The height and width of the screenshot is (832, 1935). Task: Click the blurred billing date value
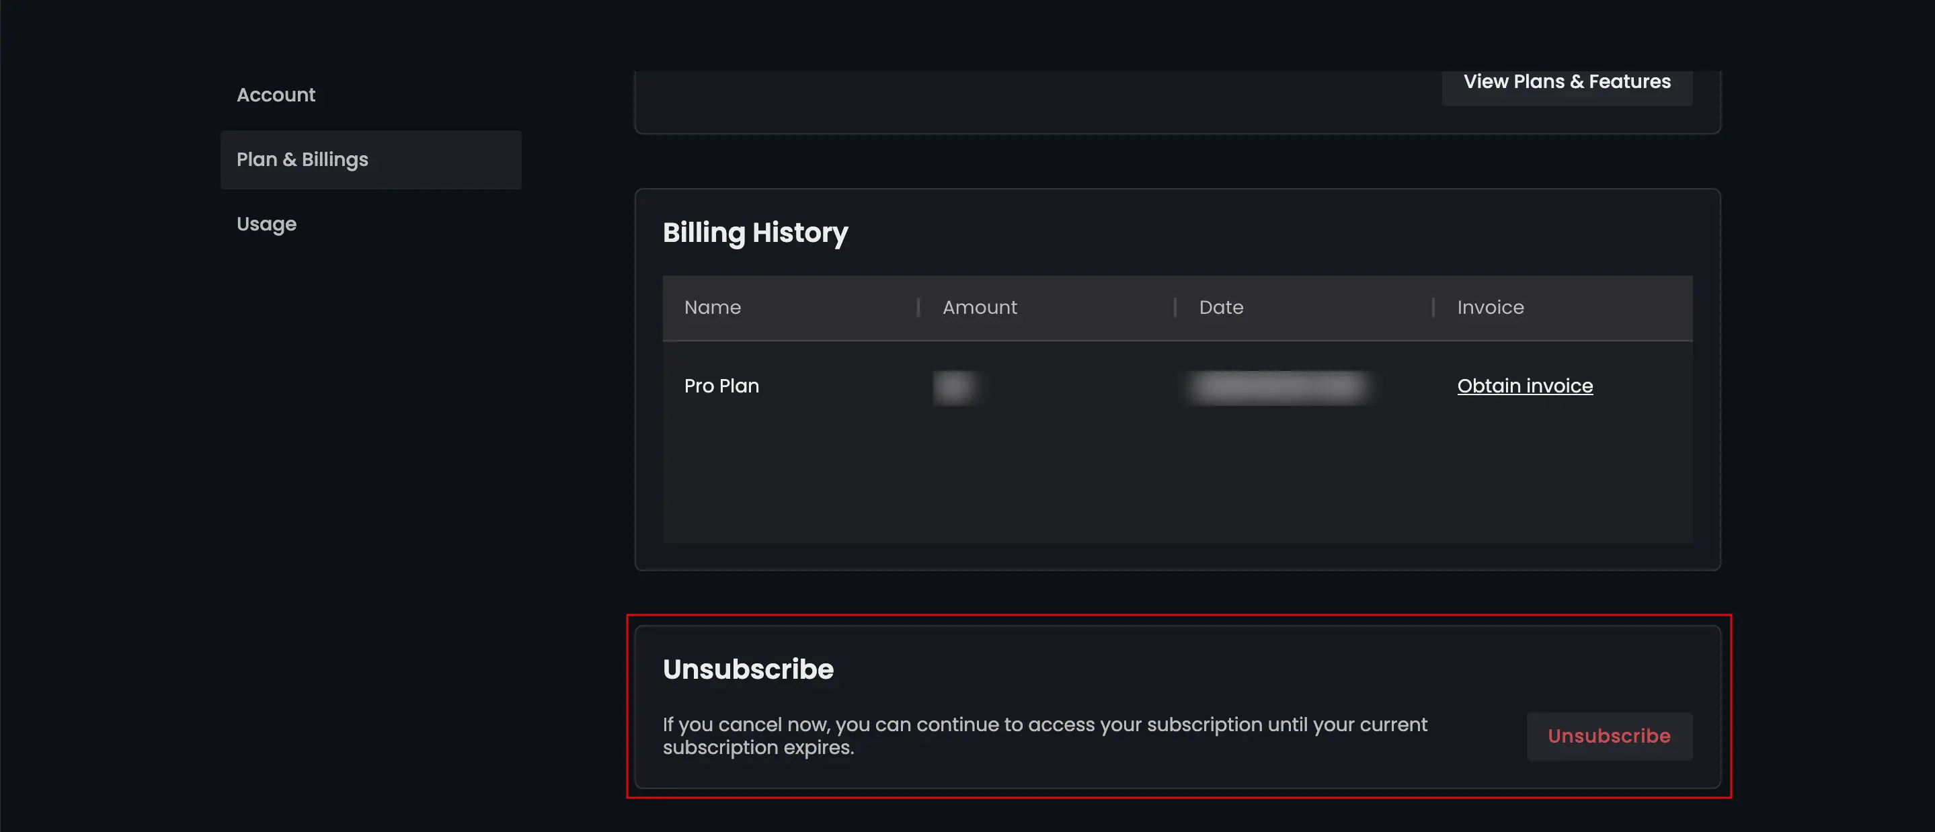1280,388
